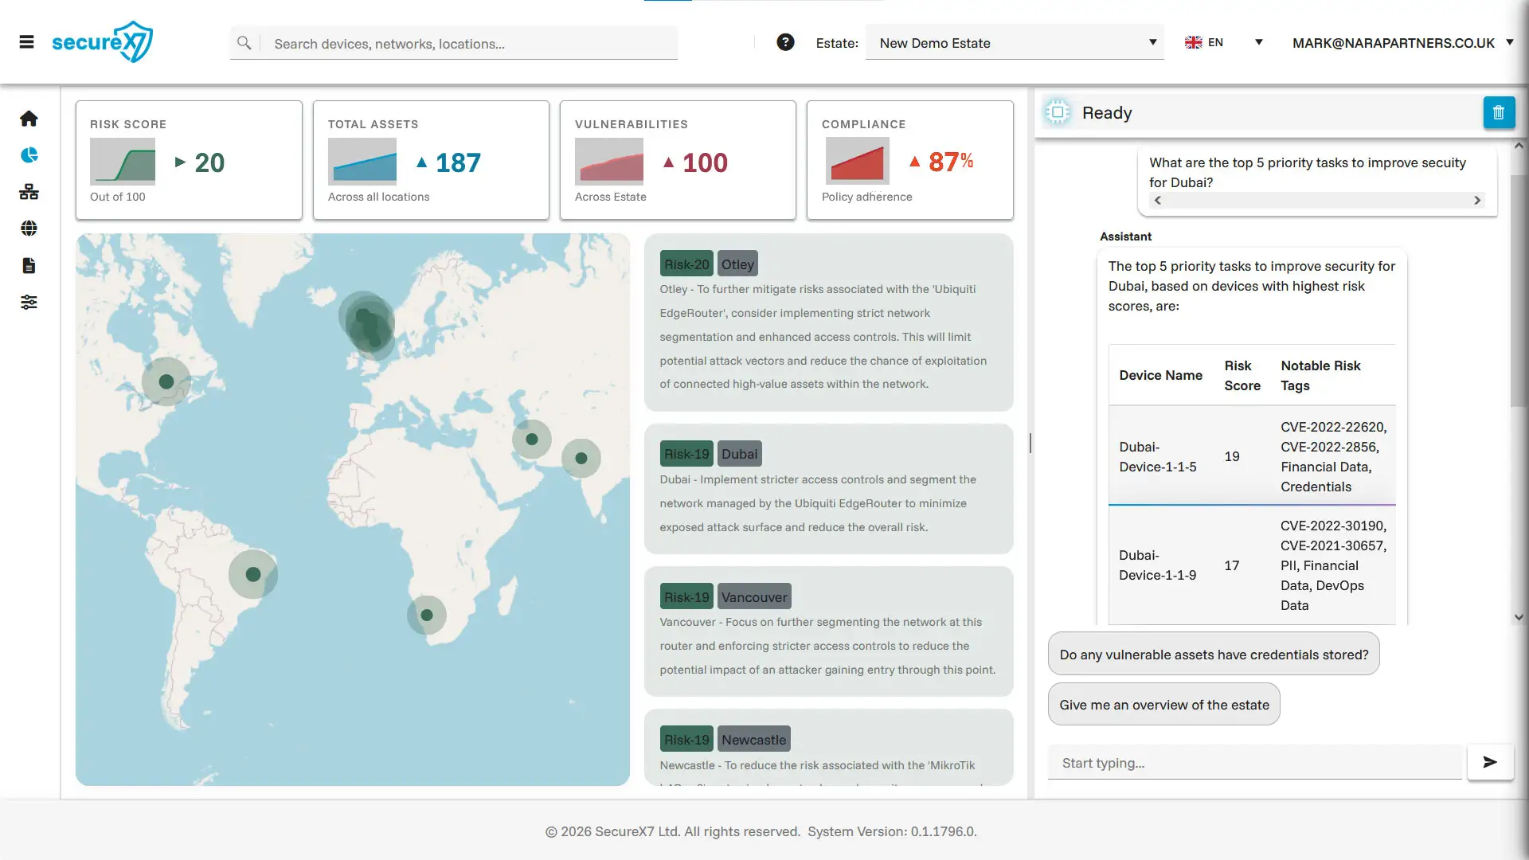Open the sliders settings sidebar icon
1529x860 pixels.
29,302
